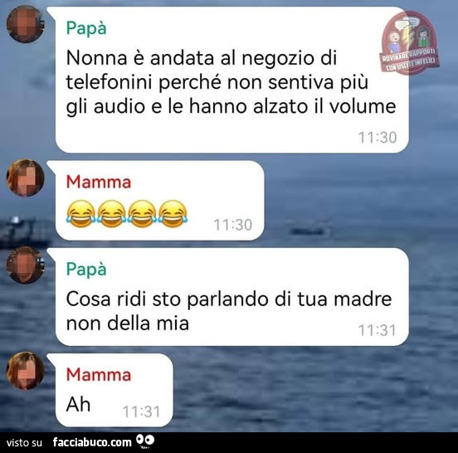This screenshot has height=453, width=458.
Task: Select the 'Mamma' name above 'Ah'
Action: 99,375
